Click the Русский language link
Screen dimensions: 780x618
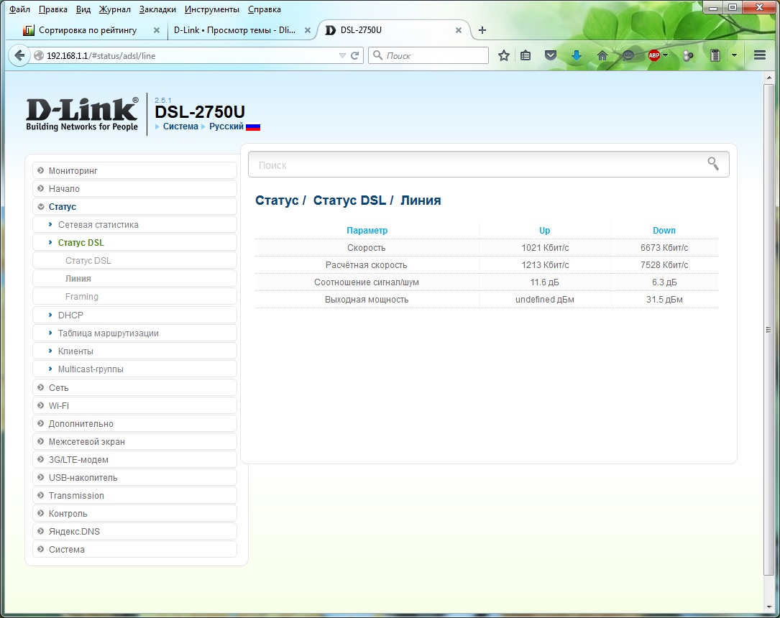(226, 126)
